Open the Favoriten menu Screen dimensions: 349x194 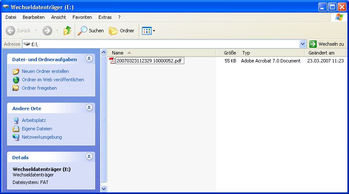pos(82,17)
